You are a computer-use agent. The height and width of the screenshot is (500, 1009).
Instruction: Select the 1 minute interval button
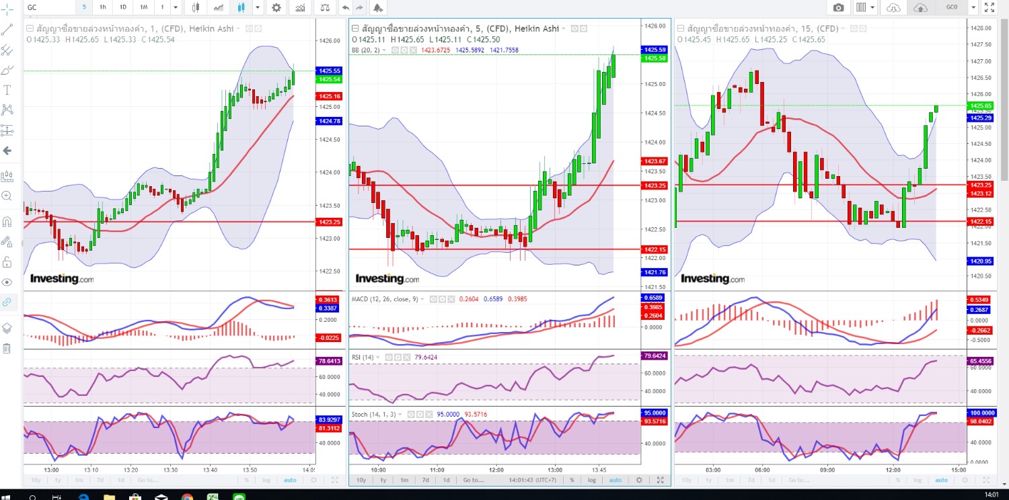pos(162,7)
